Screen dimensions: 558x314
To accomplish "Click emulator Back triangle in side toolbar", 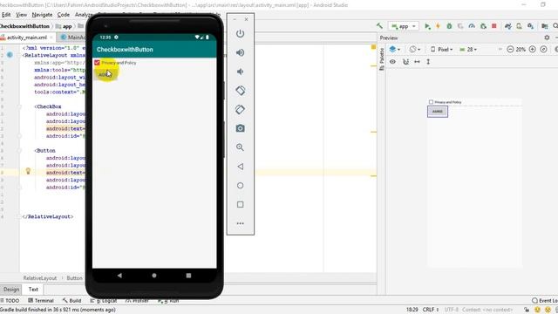I will [x=241, y=167].
